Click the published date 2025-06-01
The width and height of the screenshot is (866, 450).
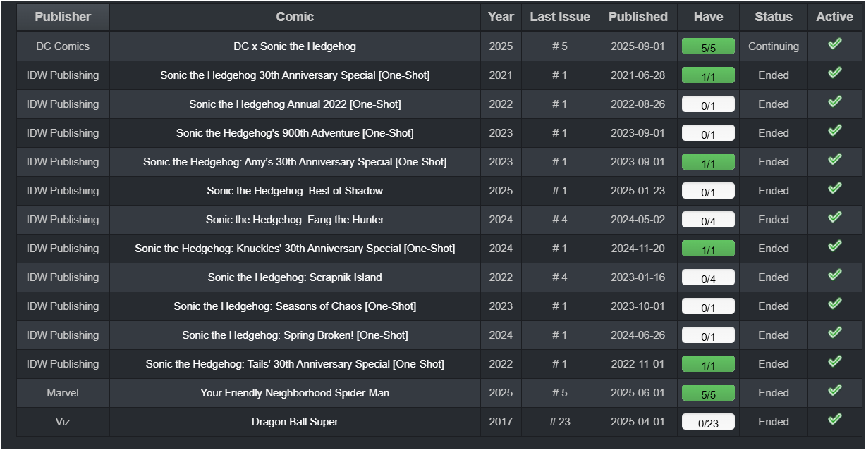tap(638, 393)
